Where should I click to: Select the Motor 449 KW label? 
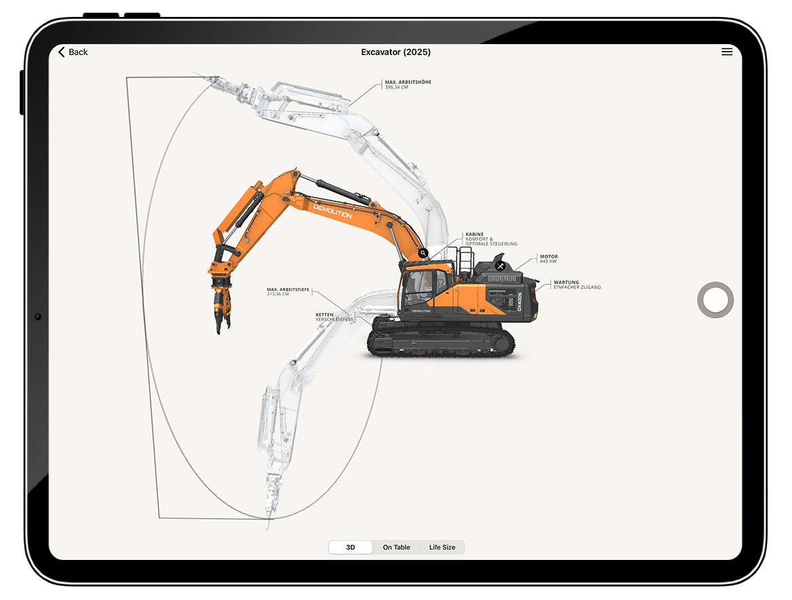point(549,259)
